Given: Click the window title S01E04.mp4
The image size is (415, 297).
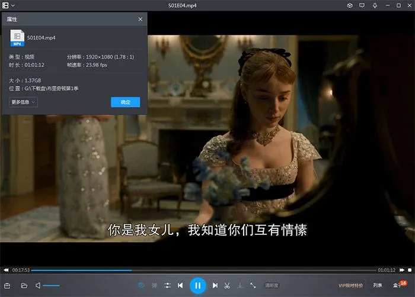Looking at the screenshot, I should [183, 5].
